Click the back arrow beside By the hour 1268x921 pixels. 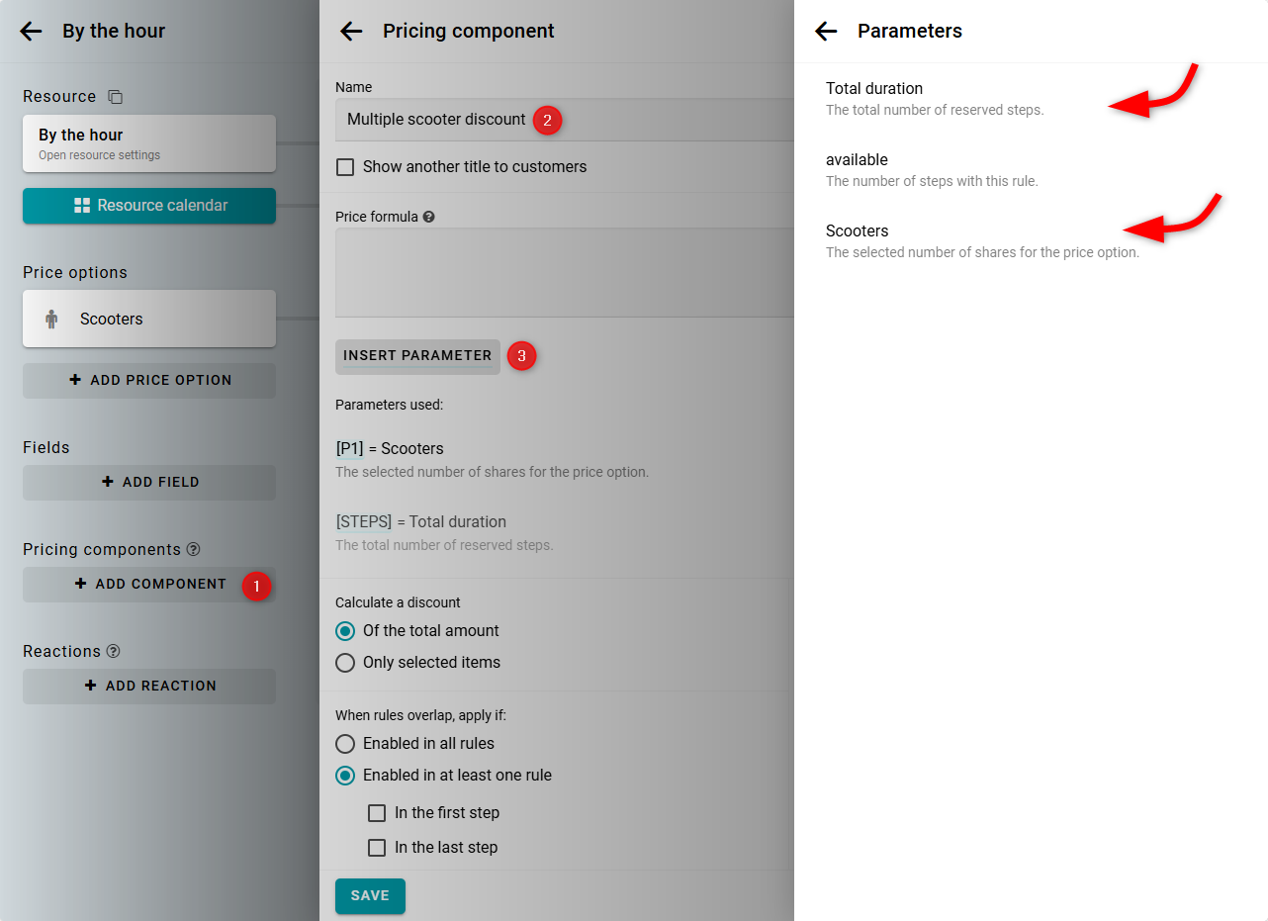pyautogui.click(x=31, y=31)
